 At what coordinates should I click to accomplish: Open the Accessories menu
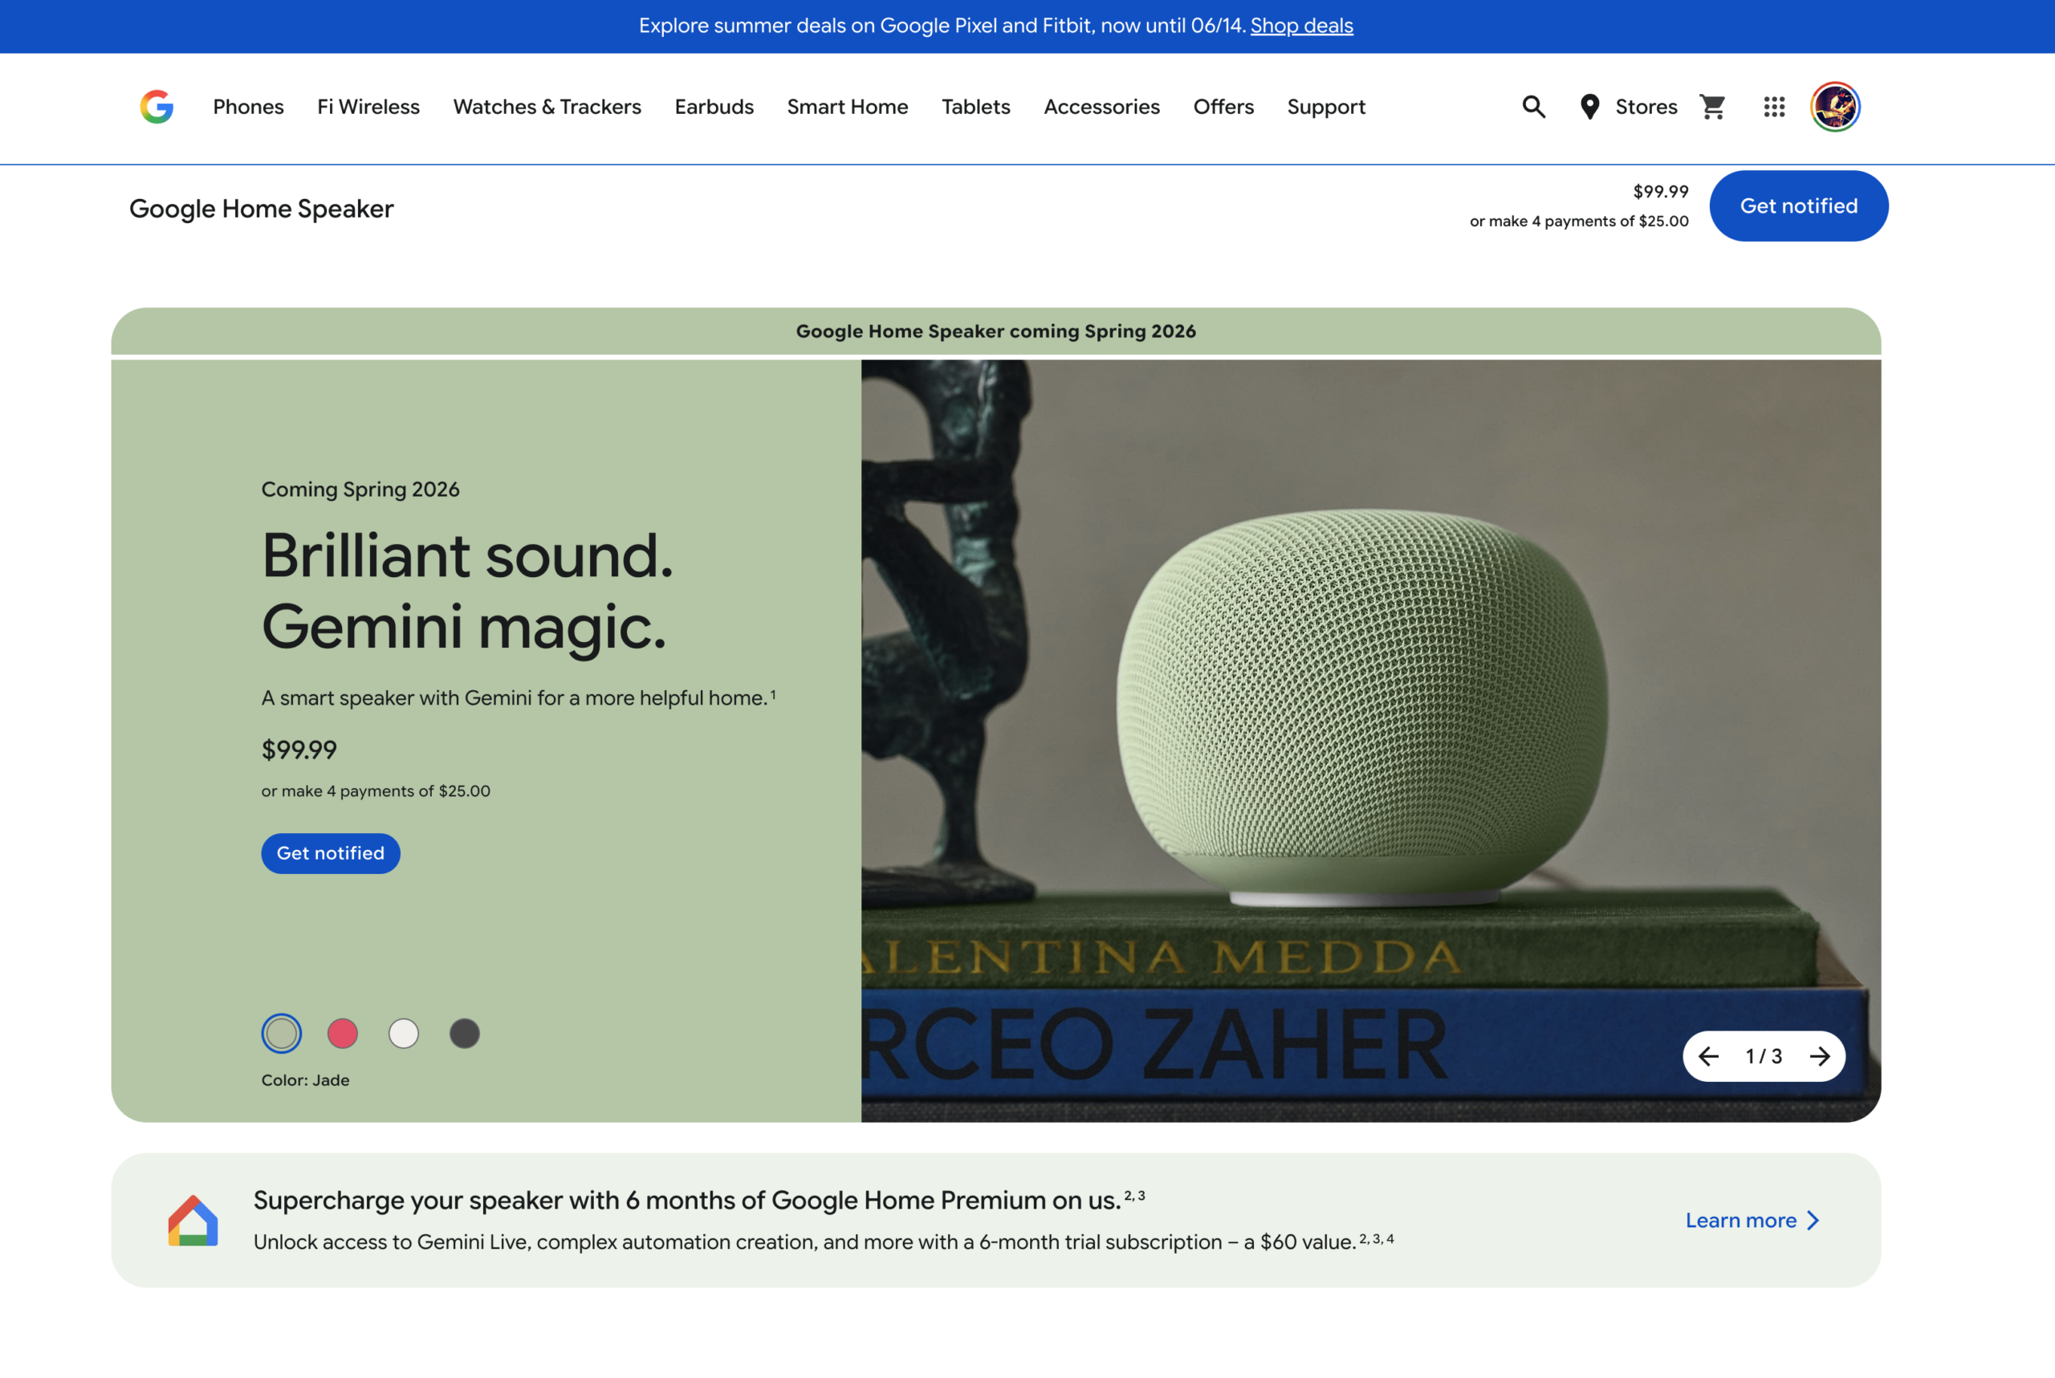click(x=1101, y=106)
